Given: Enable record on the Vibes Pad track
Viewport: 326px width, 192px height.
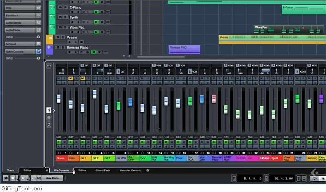Looking at the screenshot, I should point(72,32).
